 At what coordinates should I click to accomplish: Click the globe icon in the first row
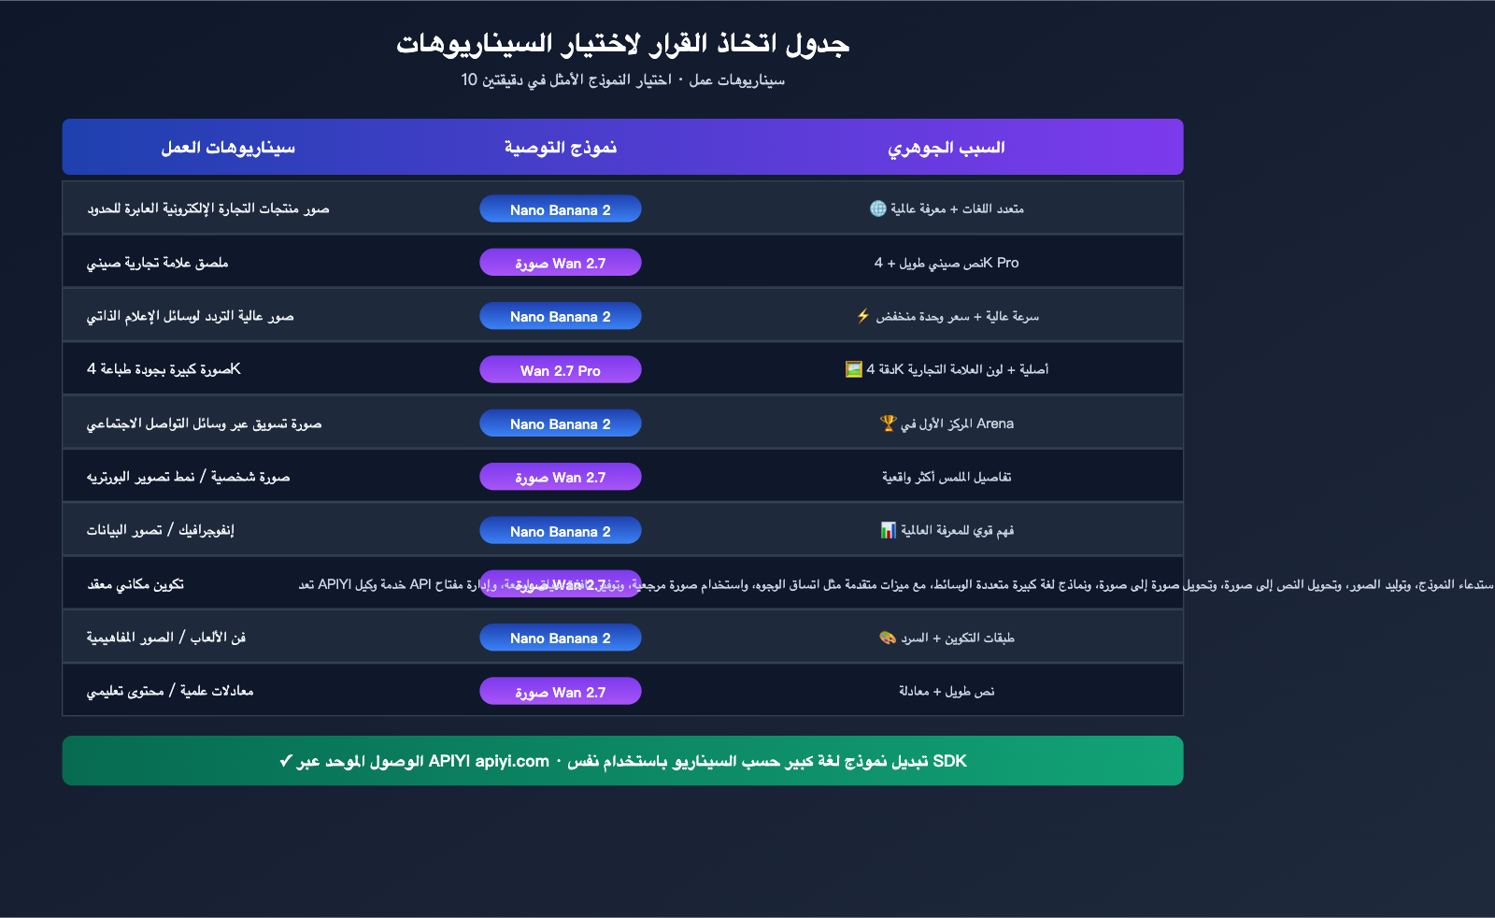coord(877,208)
